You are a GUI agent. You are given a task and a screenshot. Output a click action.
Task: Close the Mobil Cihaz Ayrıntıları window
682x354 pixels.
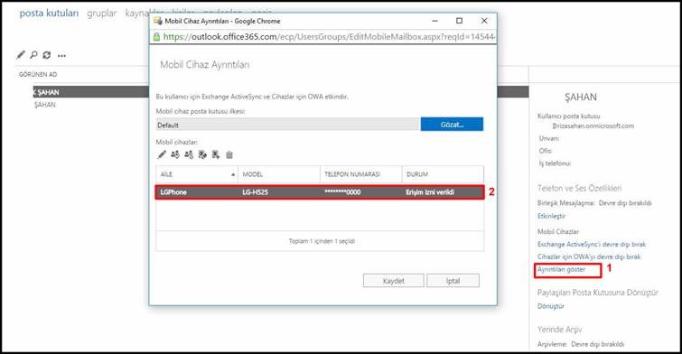484,21
